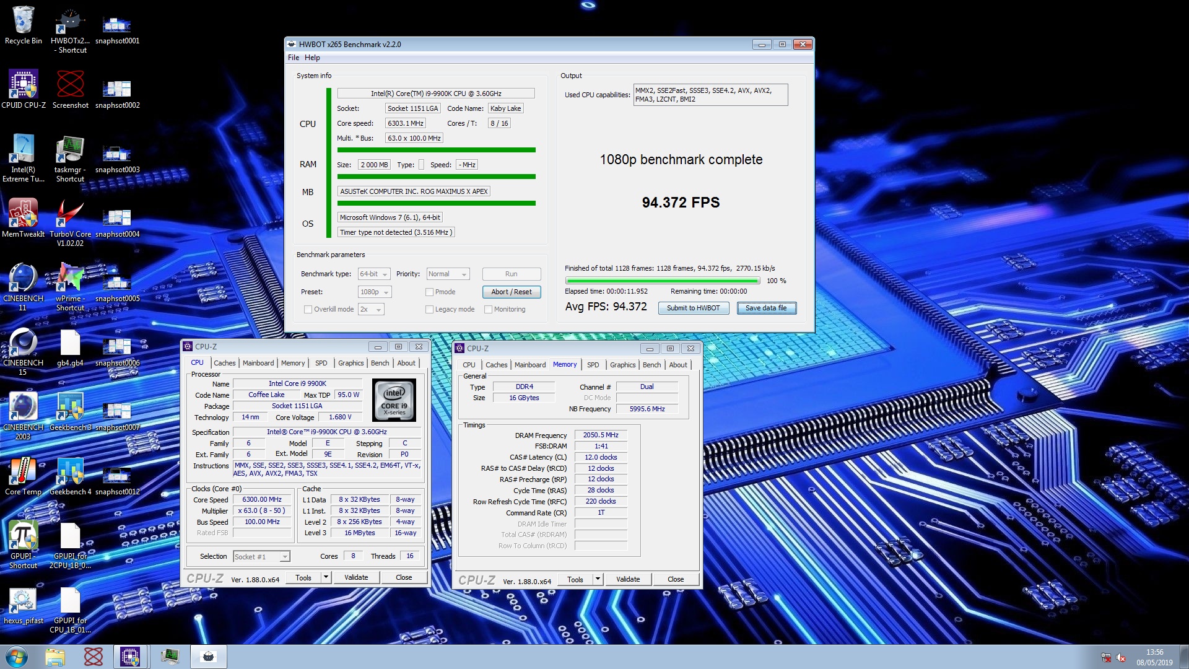Open the Preset 1080p dropdown

point(375,292)
